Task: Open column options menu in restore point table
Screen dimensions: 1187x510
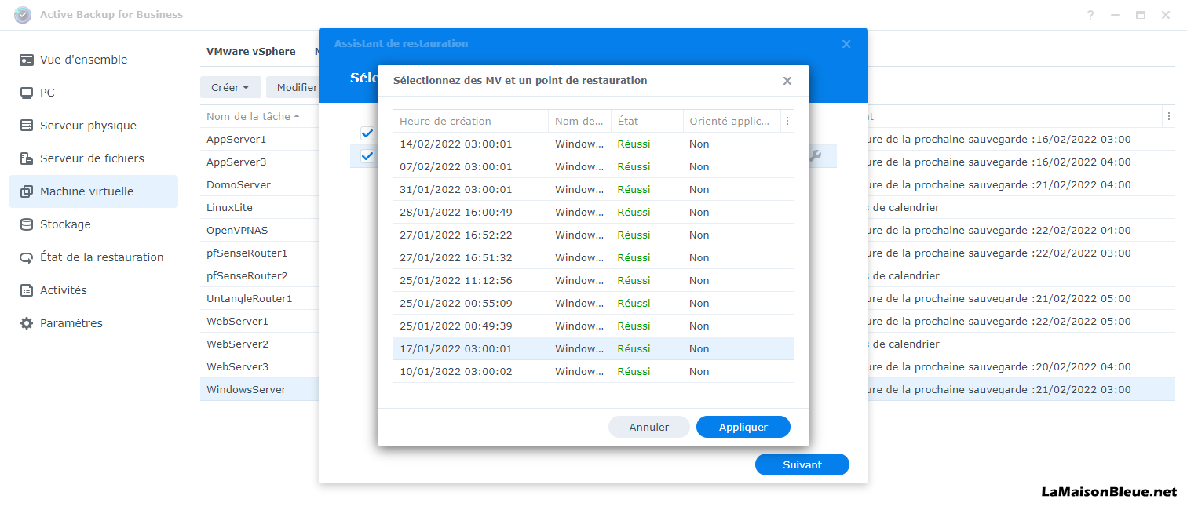Action: 787,122
